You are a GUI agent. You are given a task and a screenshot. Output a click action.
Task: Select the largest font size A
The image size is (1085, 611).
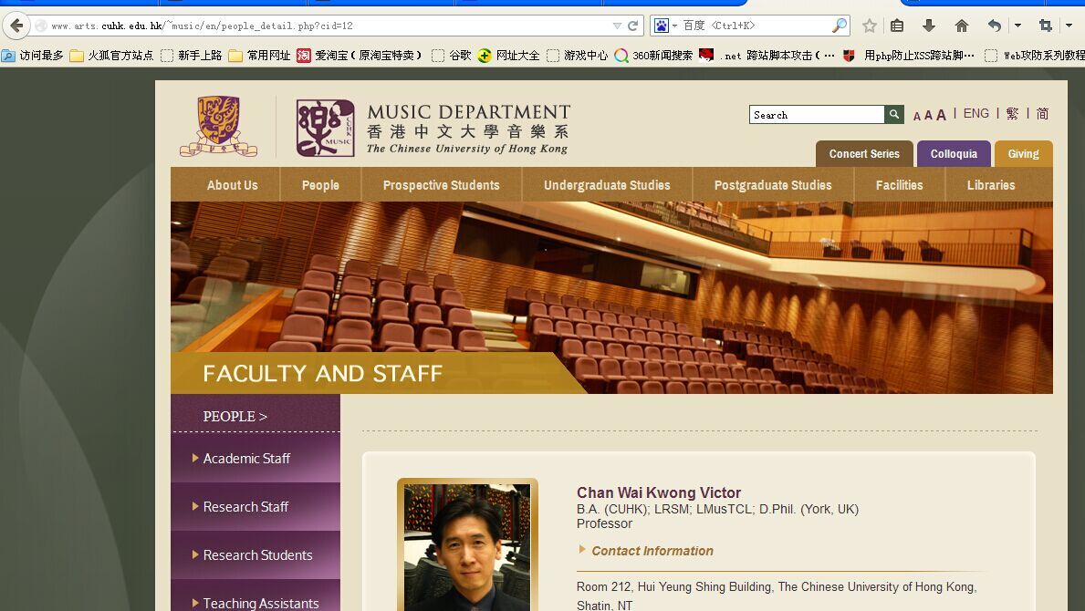click(941, 115)
